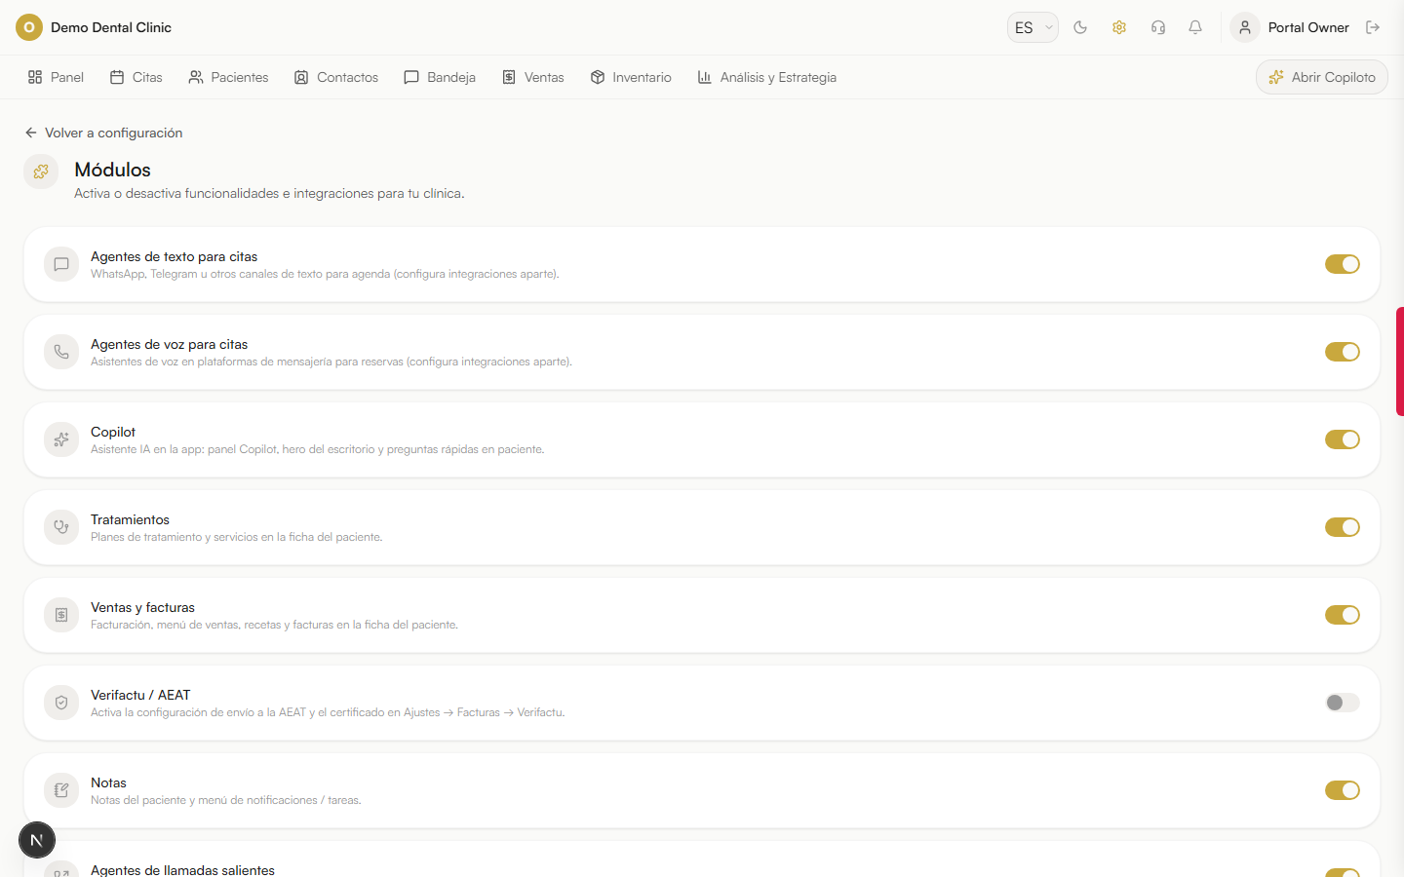Open the Pacientes tab
The height and width of the screenshot is (877, 1404).
[x=228, y=77]
